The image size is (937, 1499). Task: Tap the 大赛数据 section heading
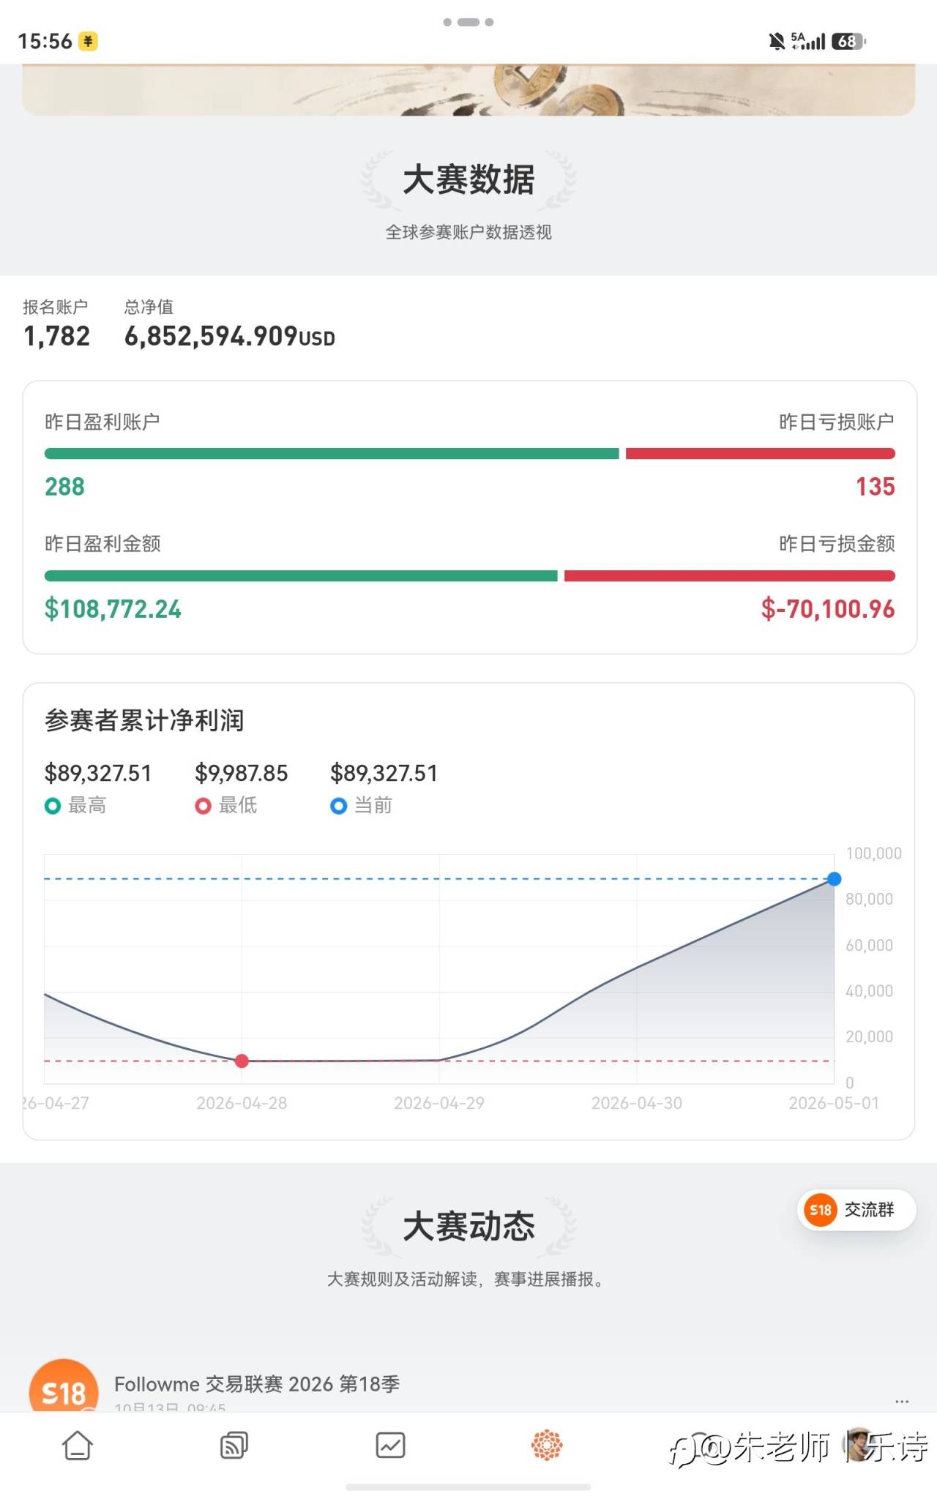468,180
